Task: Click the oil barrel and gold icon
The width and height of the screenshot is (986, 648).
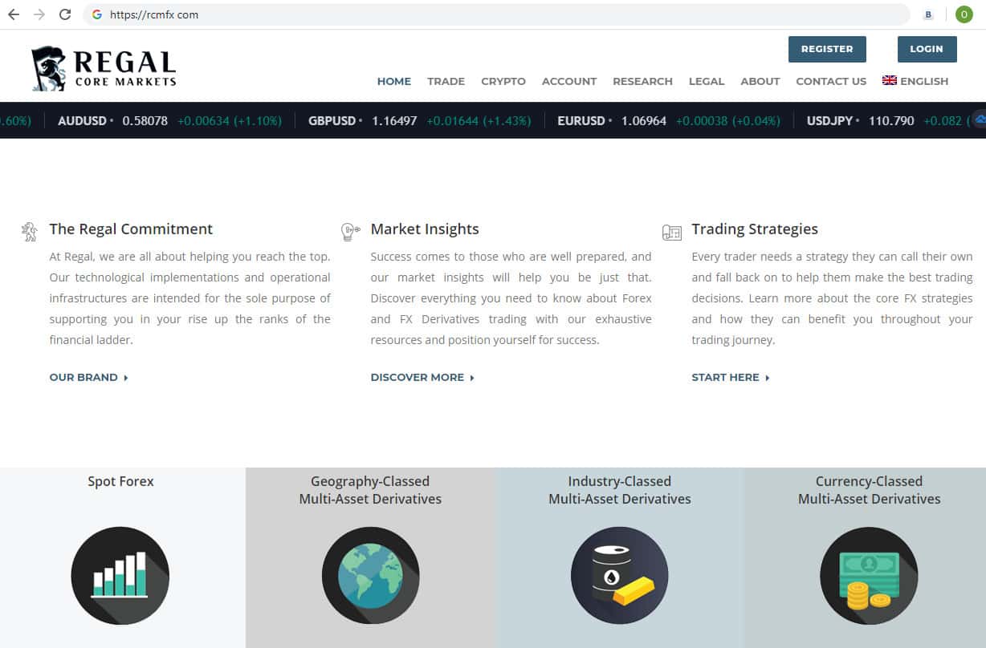Action: [619, 576]
